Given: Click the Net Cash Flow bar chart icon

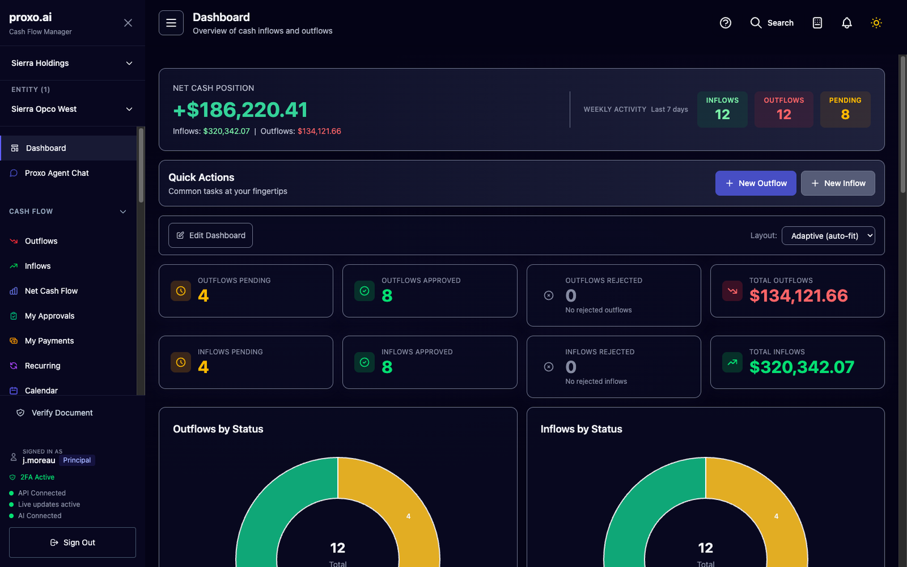Looking at the screenshot, I should tap(14, 291).
